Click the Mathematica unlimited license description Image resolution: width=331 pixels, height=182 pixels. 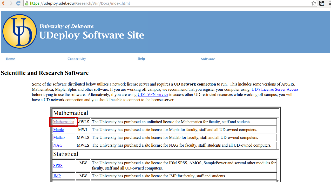(172, 122)
